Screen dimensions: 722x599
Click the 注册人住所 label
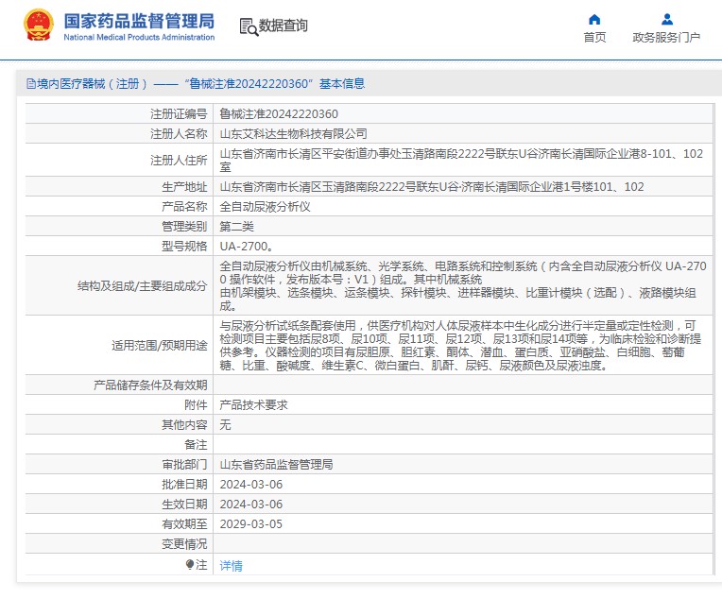click(x=179, y=160)
